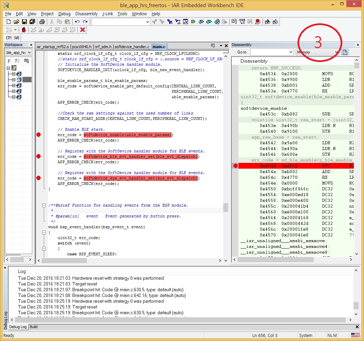Click the editor vertical scrollbar thumb
The image size is (364, 341).
click(225, 208)
